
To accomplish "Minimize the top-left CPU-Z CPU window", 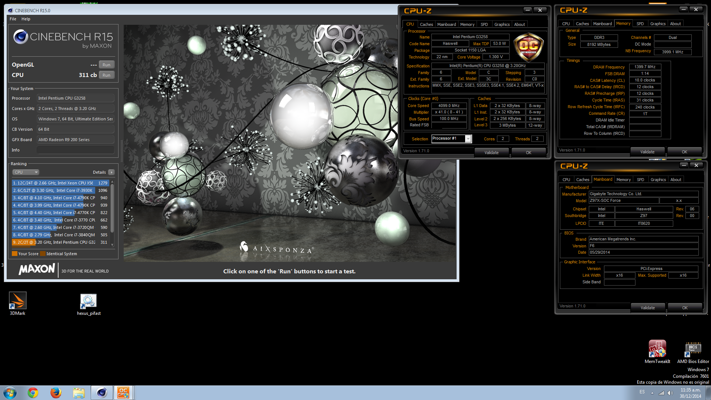I will (x=528, y=10).
